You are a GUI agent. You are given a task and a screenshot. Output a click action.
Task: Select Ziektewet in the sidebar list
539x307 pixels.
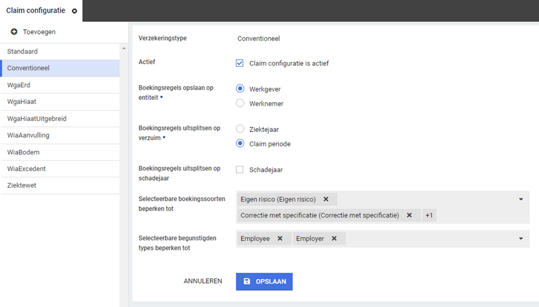(22, 185)
